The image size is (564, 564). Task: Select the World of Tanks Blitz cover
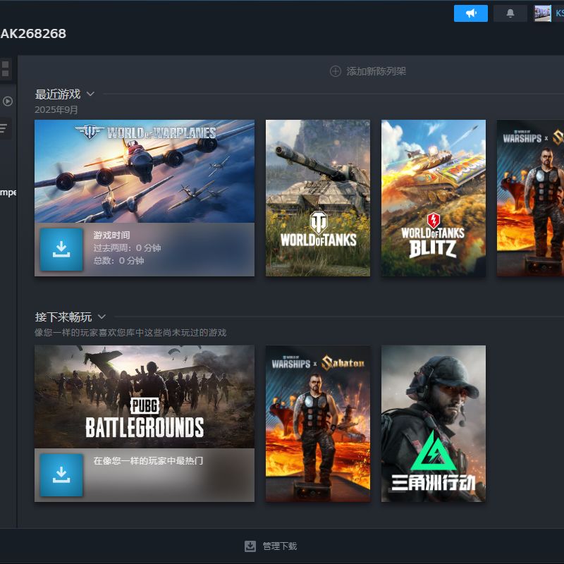(433, 197)
